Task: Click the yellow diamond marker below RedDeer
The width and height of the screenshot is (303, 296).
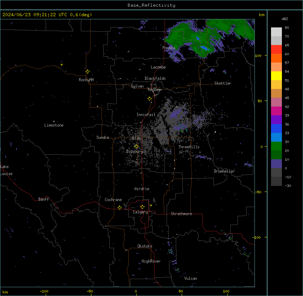Action: point(150,99)
